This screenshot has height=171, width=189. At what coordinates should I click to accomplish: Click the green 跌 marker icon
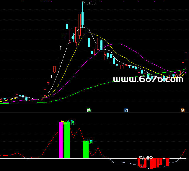(89, 110)
